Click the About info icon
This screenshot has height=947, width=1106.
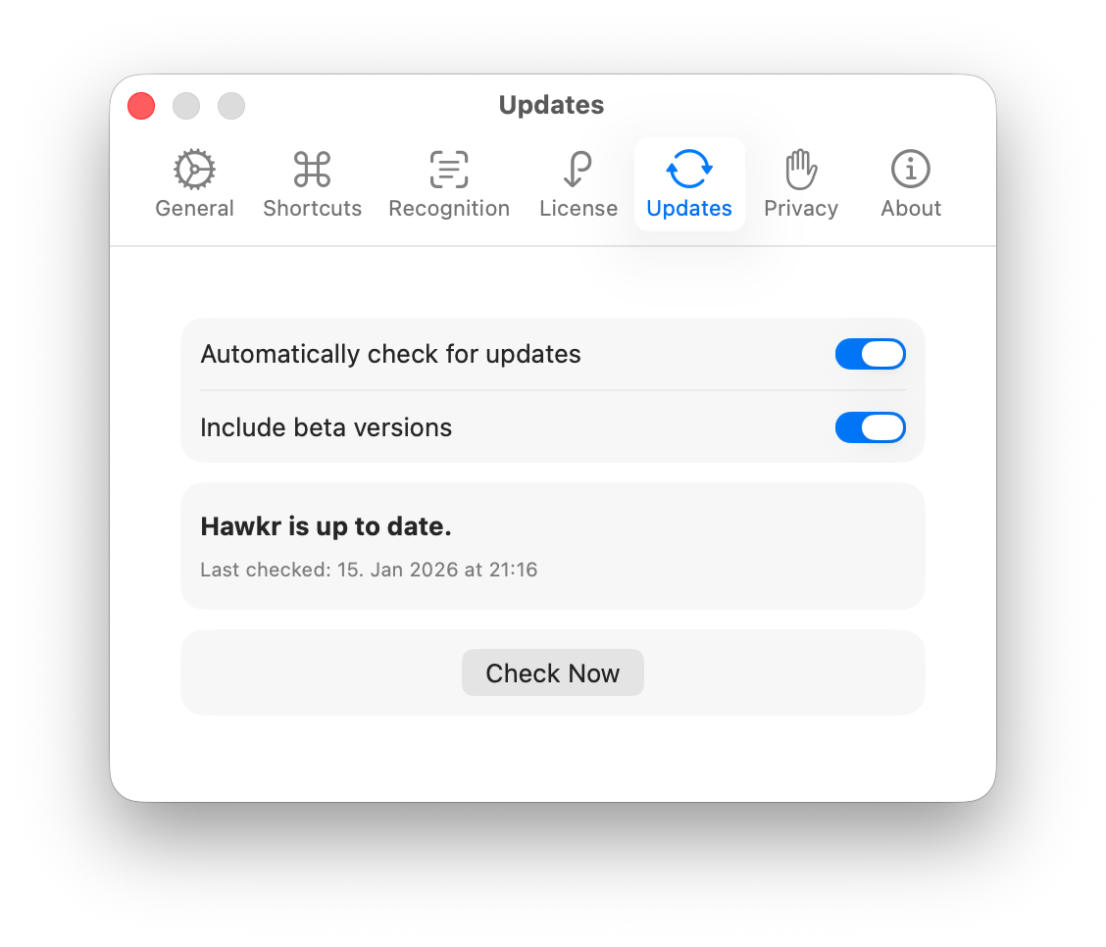pyautogui.click(x=911, y=170)
